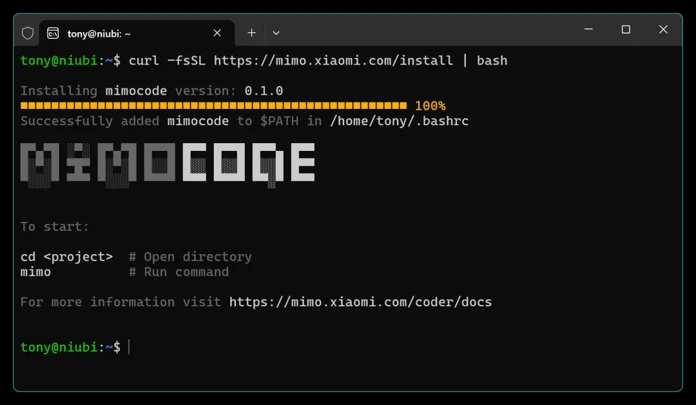Focus the cursor at the bottom prompt
The height and width of the screenshot is (405, 696).
129,347
